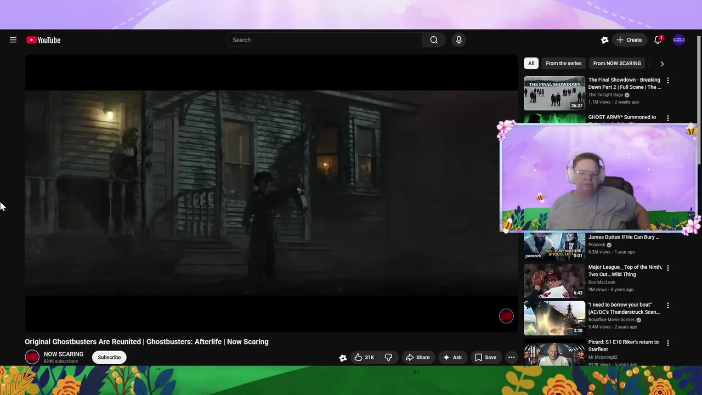The width and height of the screenshot is (702, 395).
Task: Open Major League Top of the Ninth thumbnail
Action: click(x=554, y=281)
